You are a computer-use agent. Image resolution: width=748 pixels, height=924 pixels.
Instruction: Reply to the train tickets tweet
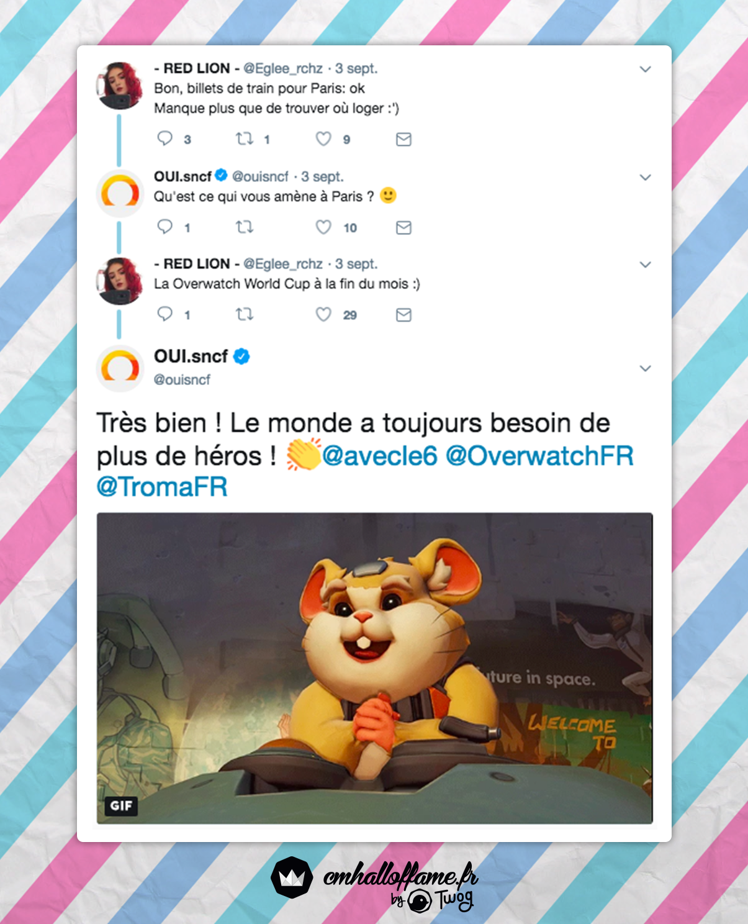(164, 138)
